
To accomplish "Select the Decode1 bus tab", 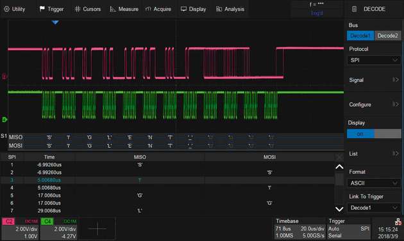I will [360, 36].
